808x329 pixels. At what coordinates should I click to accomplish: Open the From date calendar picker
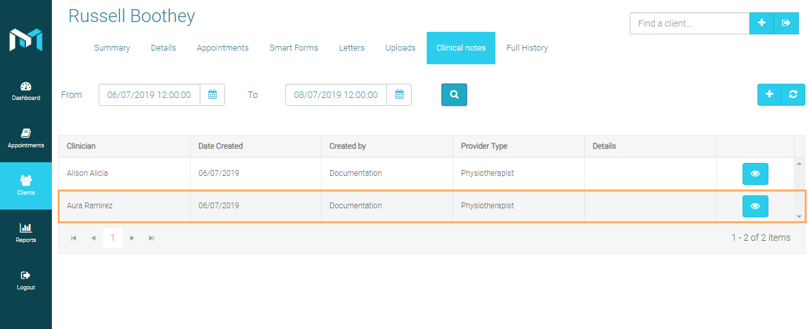pyautogui.click(x=212, y=95)
